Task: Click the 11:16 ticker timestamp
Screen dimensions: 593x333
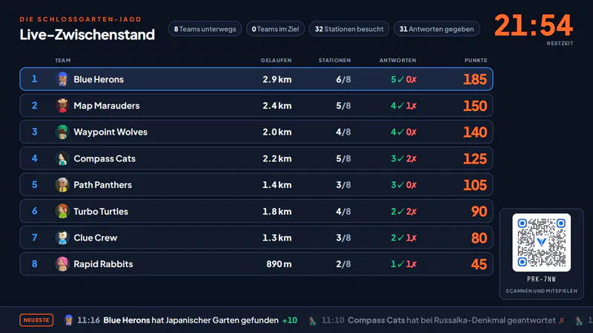Action: click(x=88, y=320)
